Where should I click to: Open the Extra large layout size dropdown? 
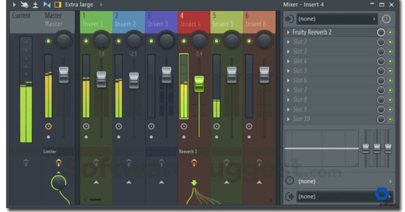[x=84, y=5]
